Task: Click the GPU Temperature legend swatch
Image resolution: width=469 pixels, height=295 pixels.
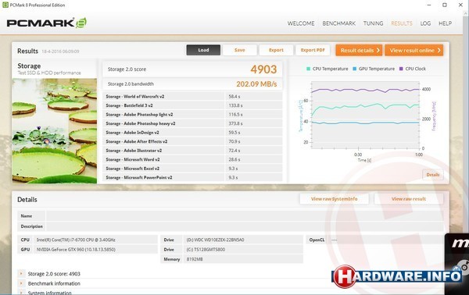Action: coord(354,69)
